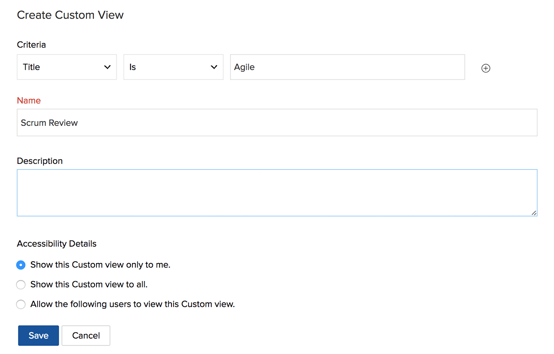This screenshot has width=554, height=354.
Task: Click the Create Custom View heading
Action: (x=70, y=15)
